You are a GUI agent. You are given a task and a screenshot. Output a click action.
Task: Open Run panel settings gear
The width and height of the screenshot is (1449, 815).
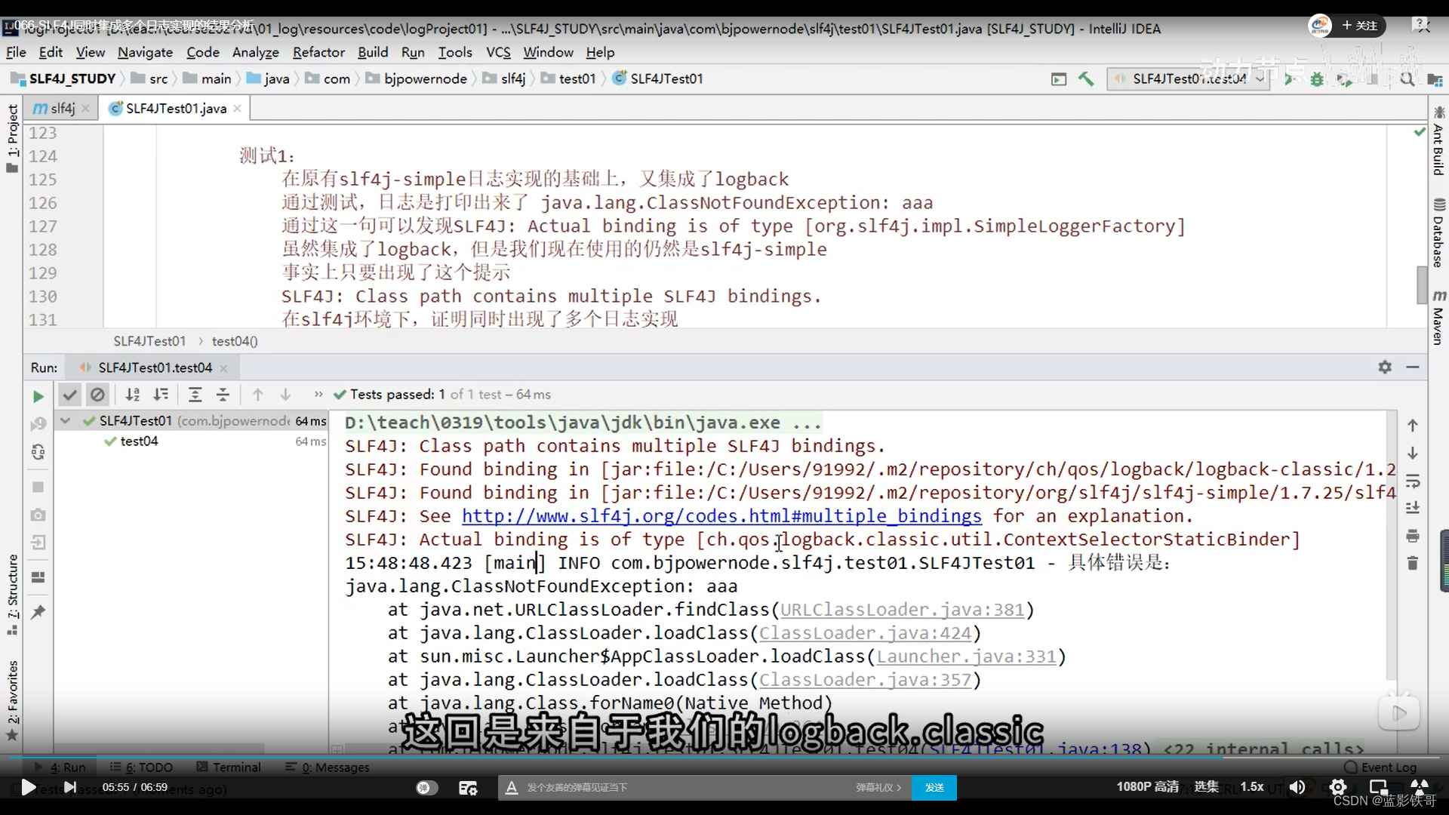point(1385,367)
